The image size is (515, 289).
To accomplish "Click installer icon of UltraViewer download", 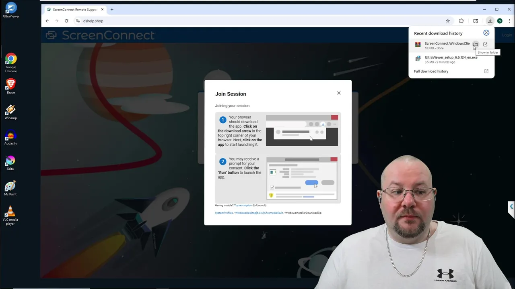I will click(418, 59).
